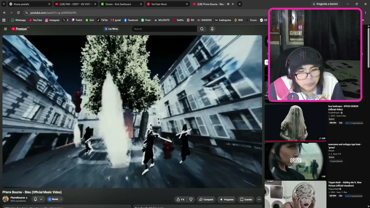Save video with the Guardar button
The image size is (370, 208).
[x=246, y=199]
